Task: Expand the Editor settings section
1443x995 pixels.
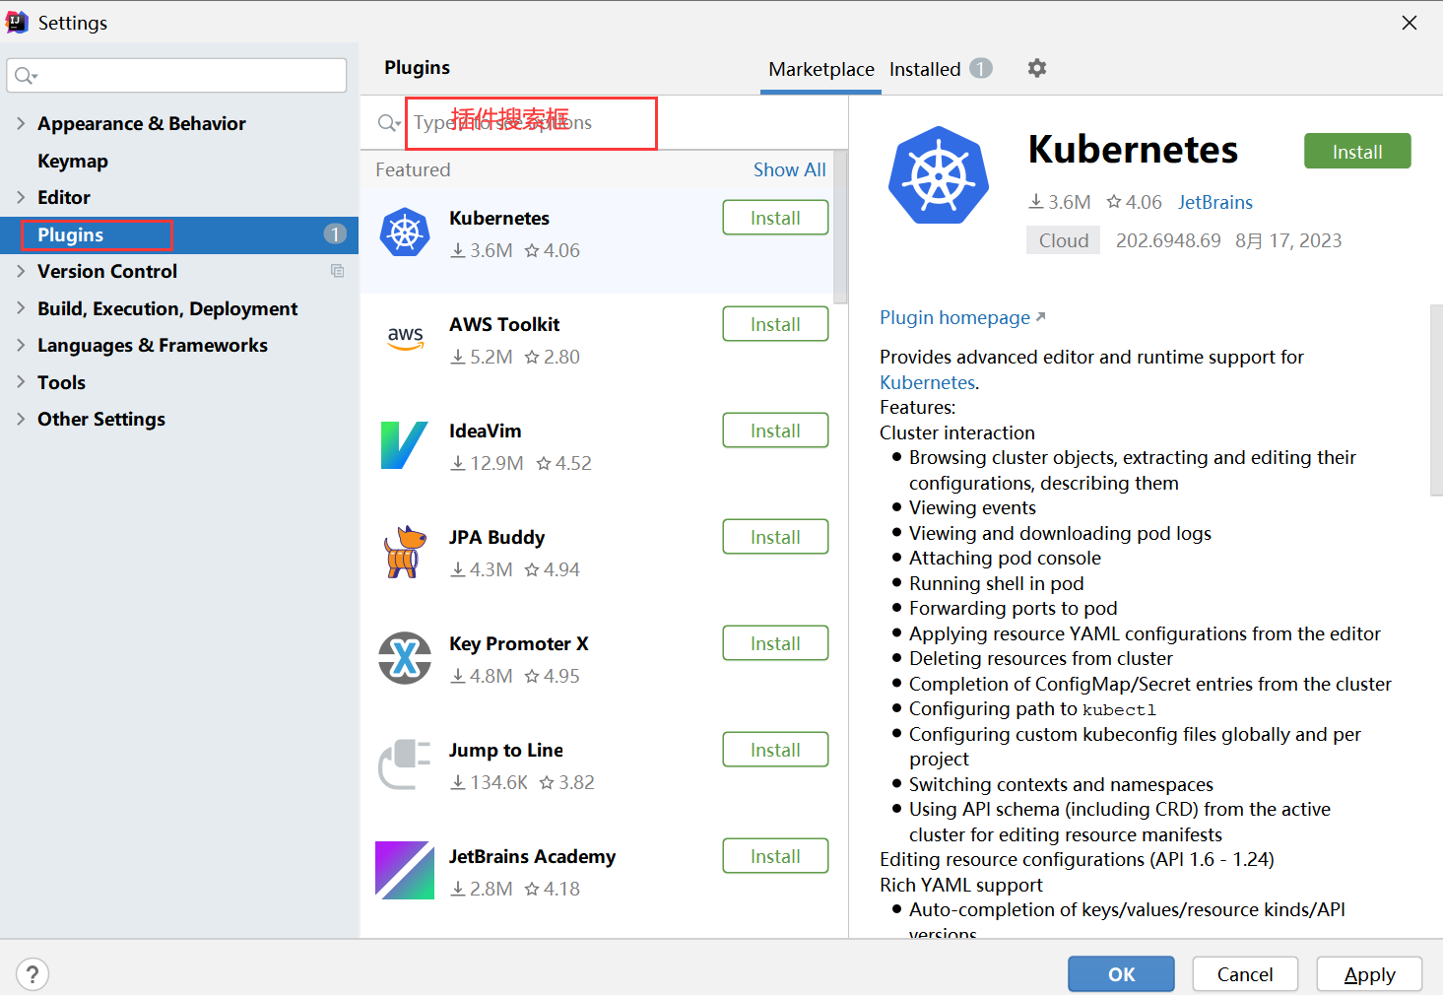Action: click(21, 197)
